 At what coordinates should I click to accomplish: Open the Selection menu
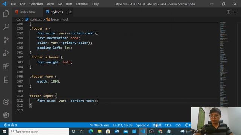tap(36, 4)
